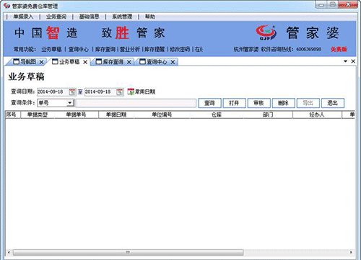Click the 修改密码 shortcut link
The image size is (361, 260).
pos(180,49)
